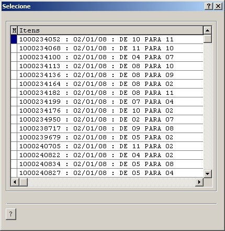Select item 1000238717 DE 09 PARA 08

point(110,128)
